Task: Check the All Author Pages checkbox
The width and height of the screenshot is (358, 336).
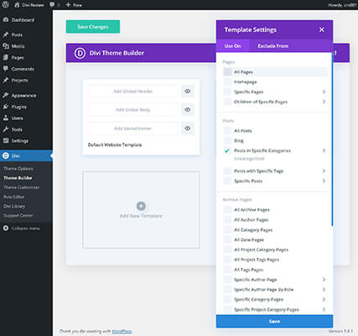Action: [x=227, y=220]
